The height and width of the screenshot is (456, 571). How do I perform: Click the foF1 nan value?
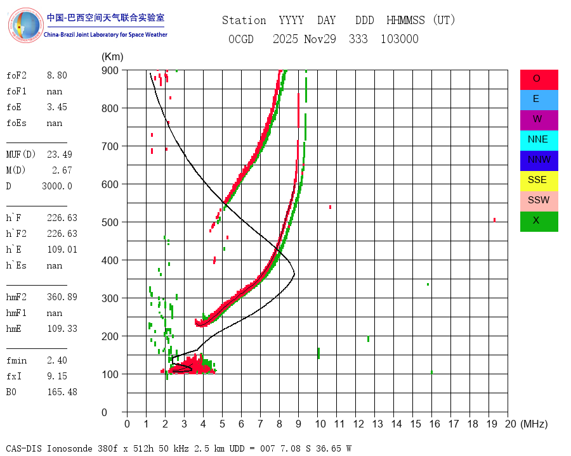pyautogui.click(x=55, y=91)
